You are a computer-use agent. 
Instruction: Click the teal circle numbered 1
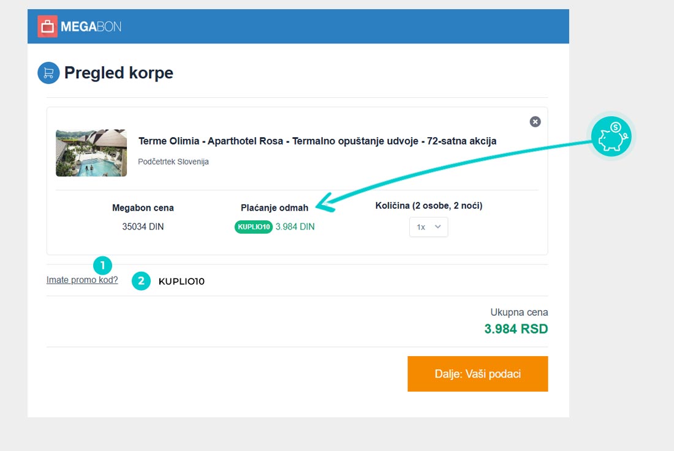[103, 266]
